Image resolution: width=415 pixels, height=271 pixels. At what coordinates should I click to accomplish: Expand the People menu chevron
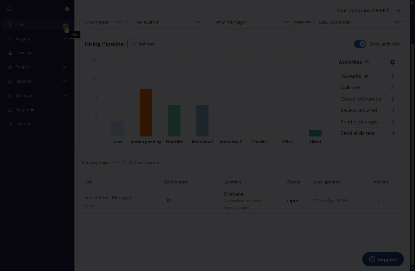65,67
